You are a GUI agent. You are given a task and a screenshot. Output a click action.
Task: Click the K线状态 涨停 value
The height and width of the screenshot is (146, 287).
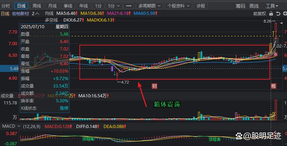pyautogui.click(x=64, y=108)
